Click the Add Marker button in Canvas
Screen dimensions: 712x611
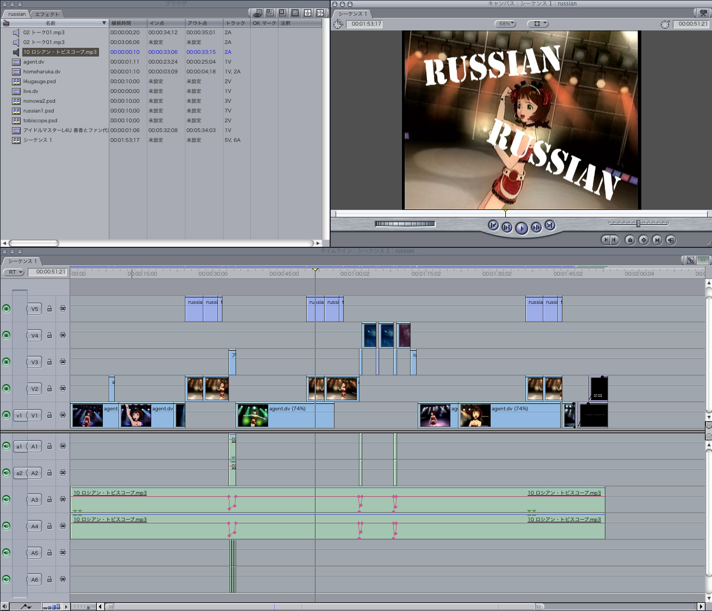630,240
